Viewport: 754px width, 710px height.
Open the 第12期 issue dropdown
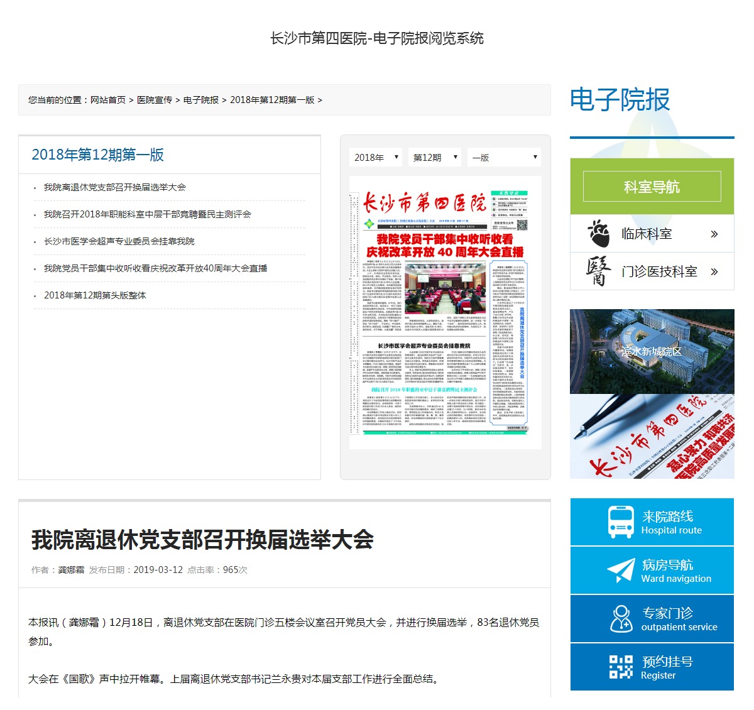(x=435, y=157)
